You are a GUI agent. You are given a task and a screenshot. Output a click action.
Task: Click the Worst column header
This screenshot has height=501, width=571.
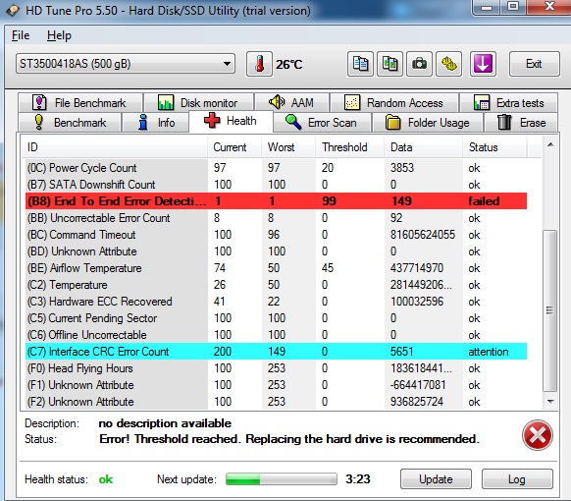288,147
